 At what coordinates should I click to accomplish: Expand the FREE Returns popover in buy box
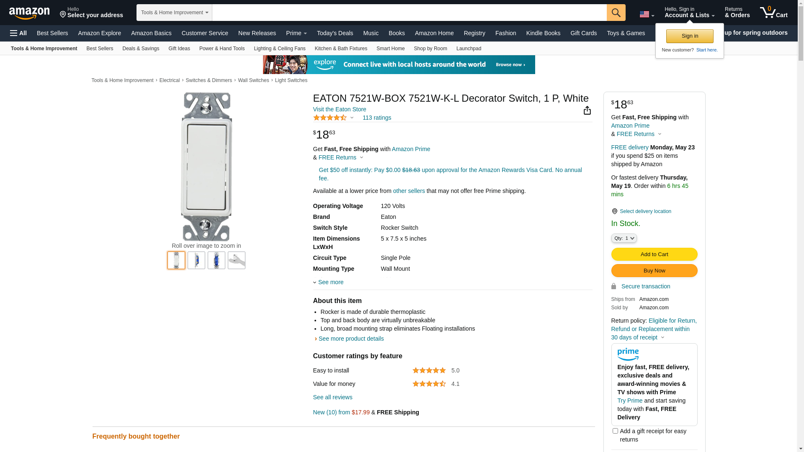pyautogui.click(x=639, y=134)
